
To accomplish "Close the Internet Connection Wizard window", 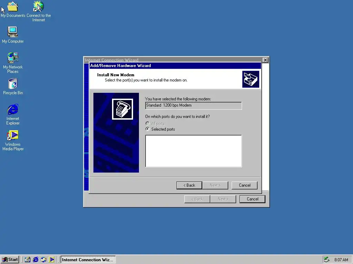I will (265, 60).
